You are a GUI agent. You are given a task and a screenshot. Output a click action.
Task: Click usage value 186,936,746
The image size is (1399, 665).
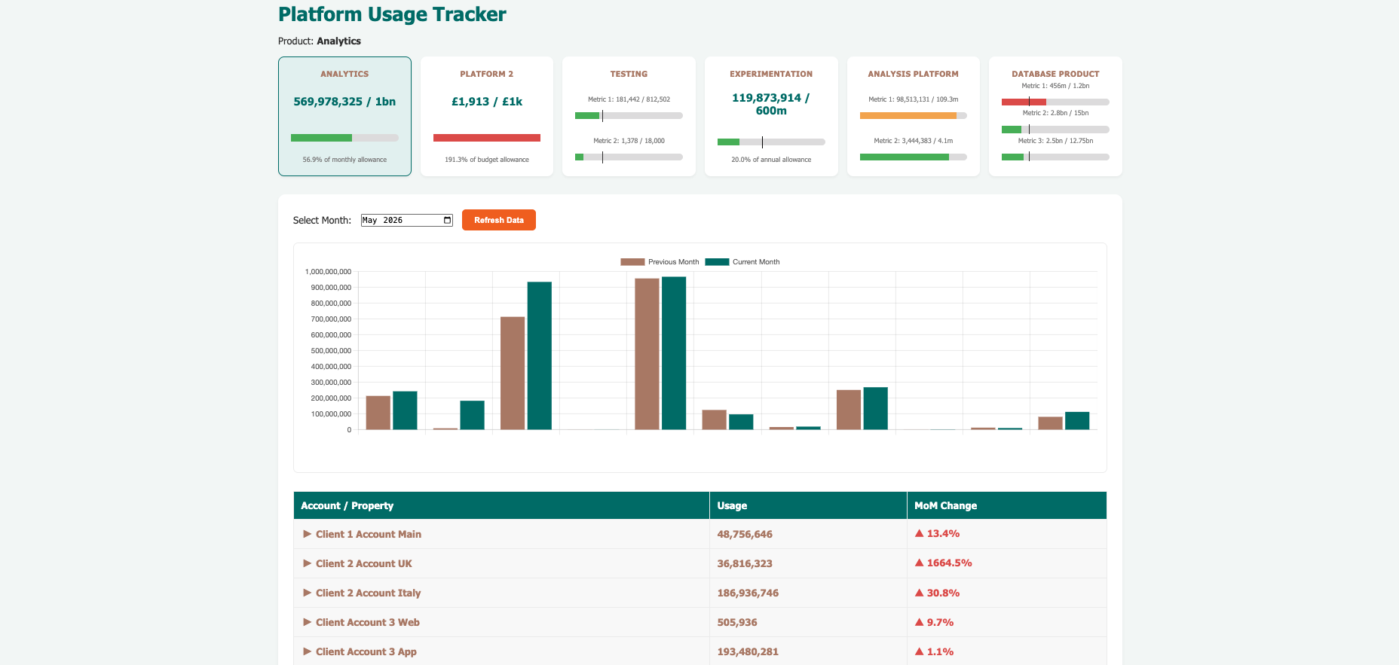pyautogui.click(x=748, y=593)
